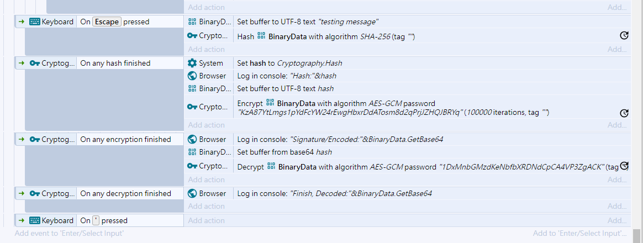Click Add action under the Hash SHA-256 action
Viewport: 643px width, 243px height.
[x=206, y=49]
